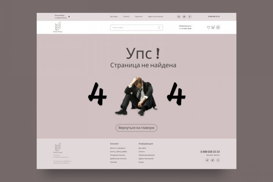The height and width of the screenshot is (182, 273).
Task: Click the Заказать звонок footer link
Action: (213, 155)
